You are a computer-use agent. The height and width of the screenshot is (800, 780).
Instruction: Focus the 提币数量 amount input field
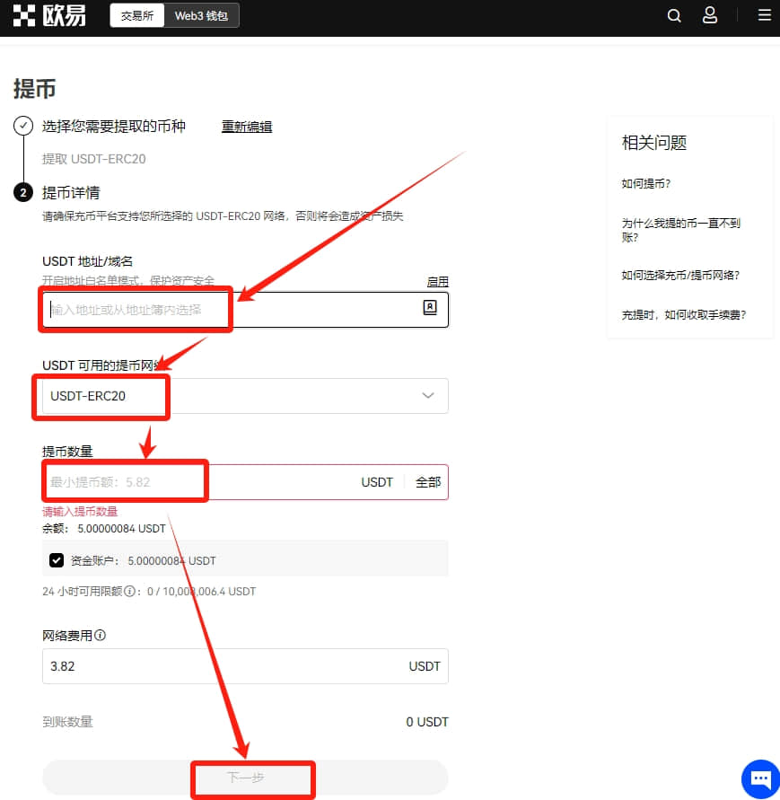[x=199, y=482]
